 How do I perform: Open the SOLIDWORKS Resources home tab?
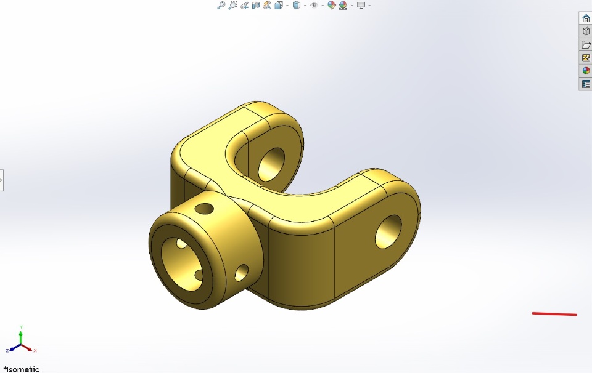pyautogui.click(x=586, y=18)
